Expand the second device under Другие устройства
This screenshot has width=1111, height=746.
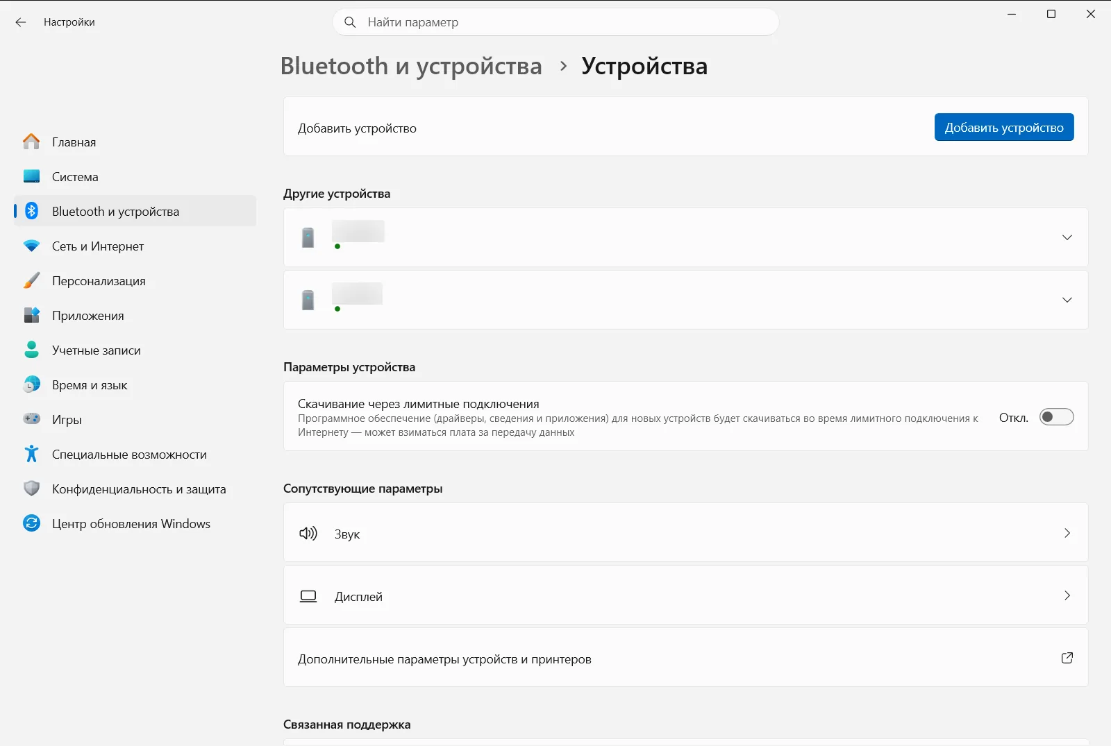[1067, 300]
